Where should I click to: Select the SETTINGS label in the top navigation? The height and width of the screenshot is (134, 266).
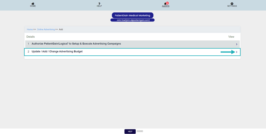(232, 6)
